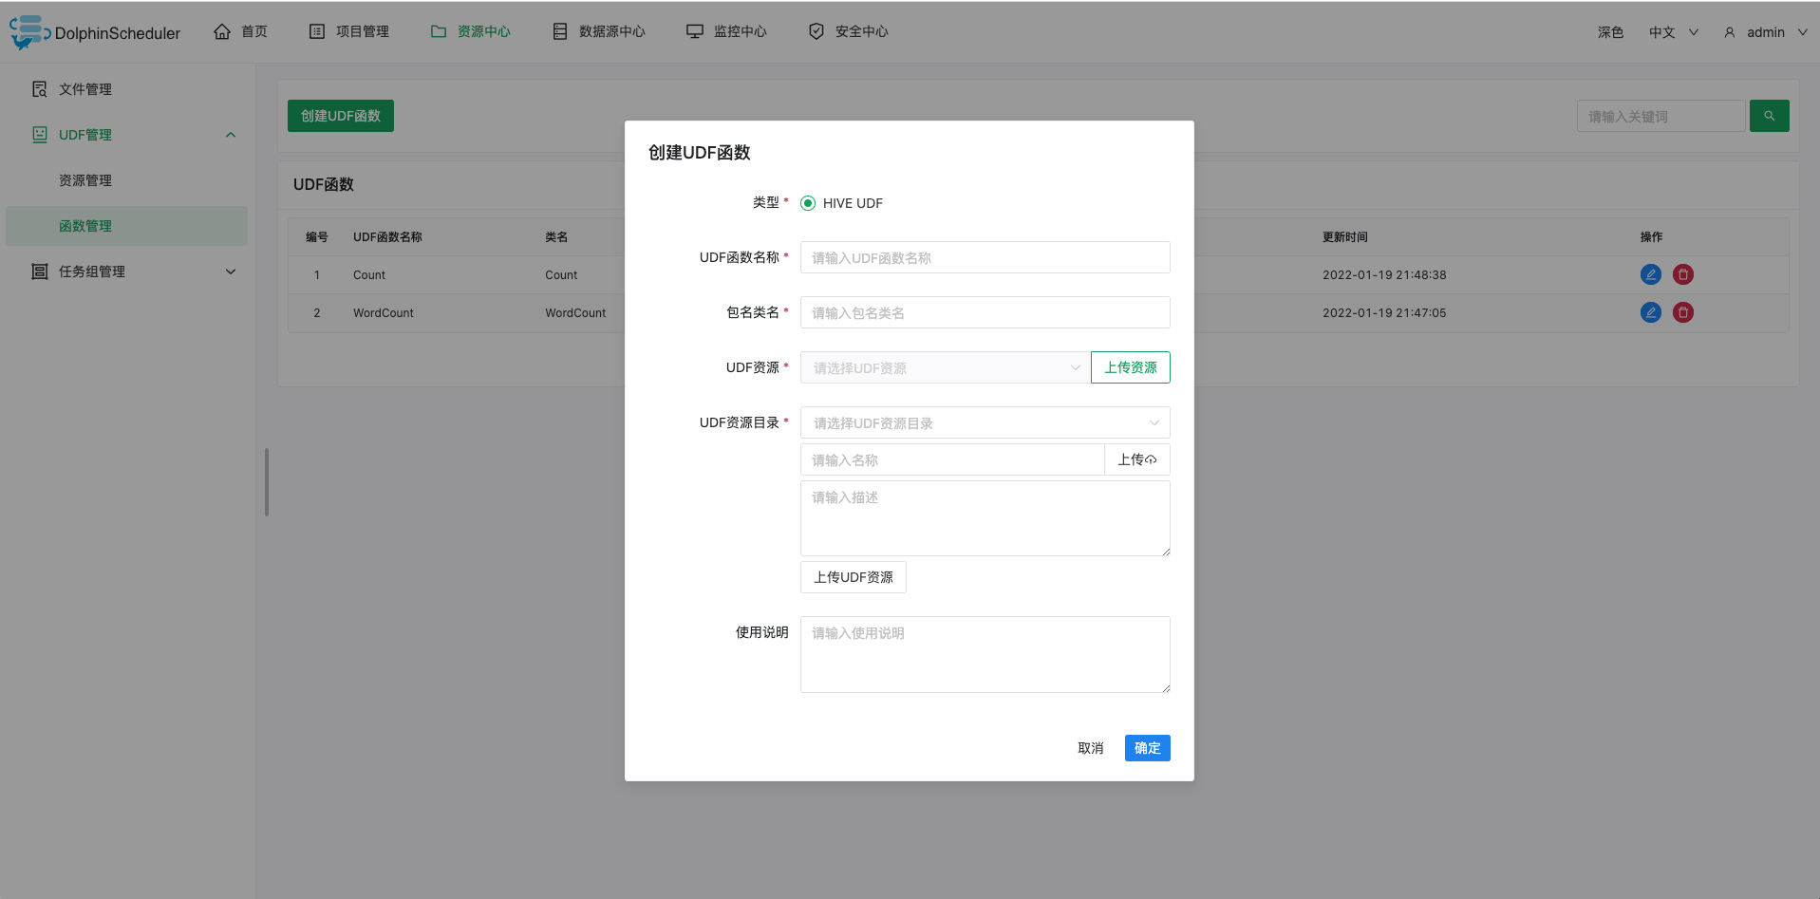Focus the 包名类名 input field

pyautogui.click(x=985, y=312)
